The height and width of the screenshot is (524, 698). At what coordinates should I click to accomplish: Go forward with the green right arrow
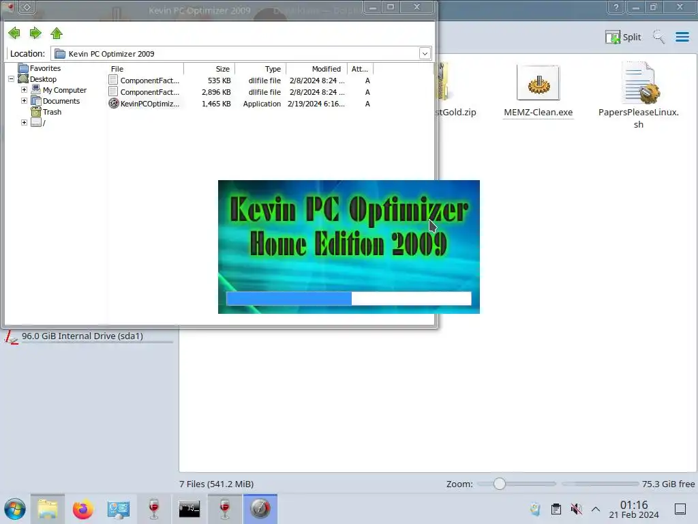coord(35,33)
